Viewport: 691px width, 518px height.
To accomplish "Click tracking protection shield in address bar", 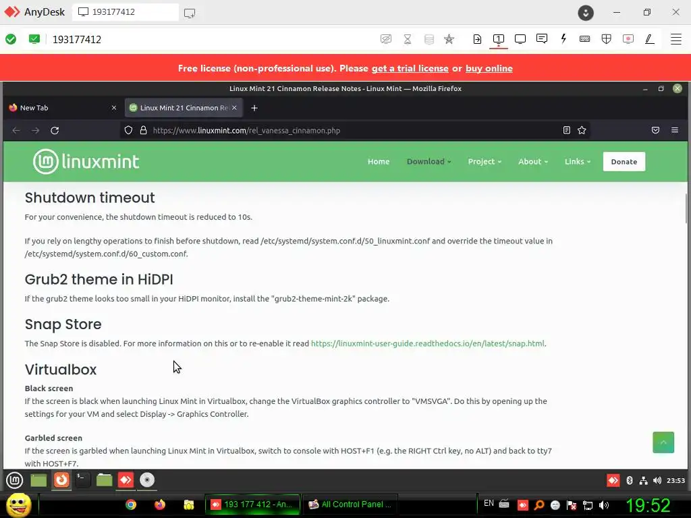I will 128,130.
